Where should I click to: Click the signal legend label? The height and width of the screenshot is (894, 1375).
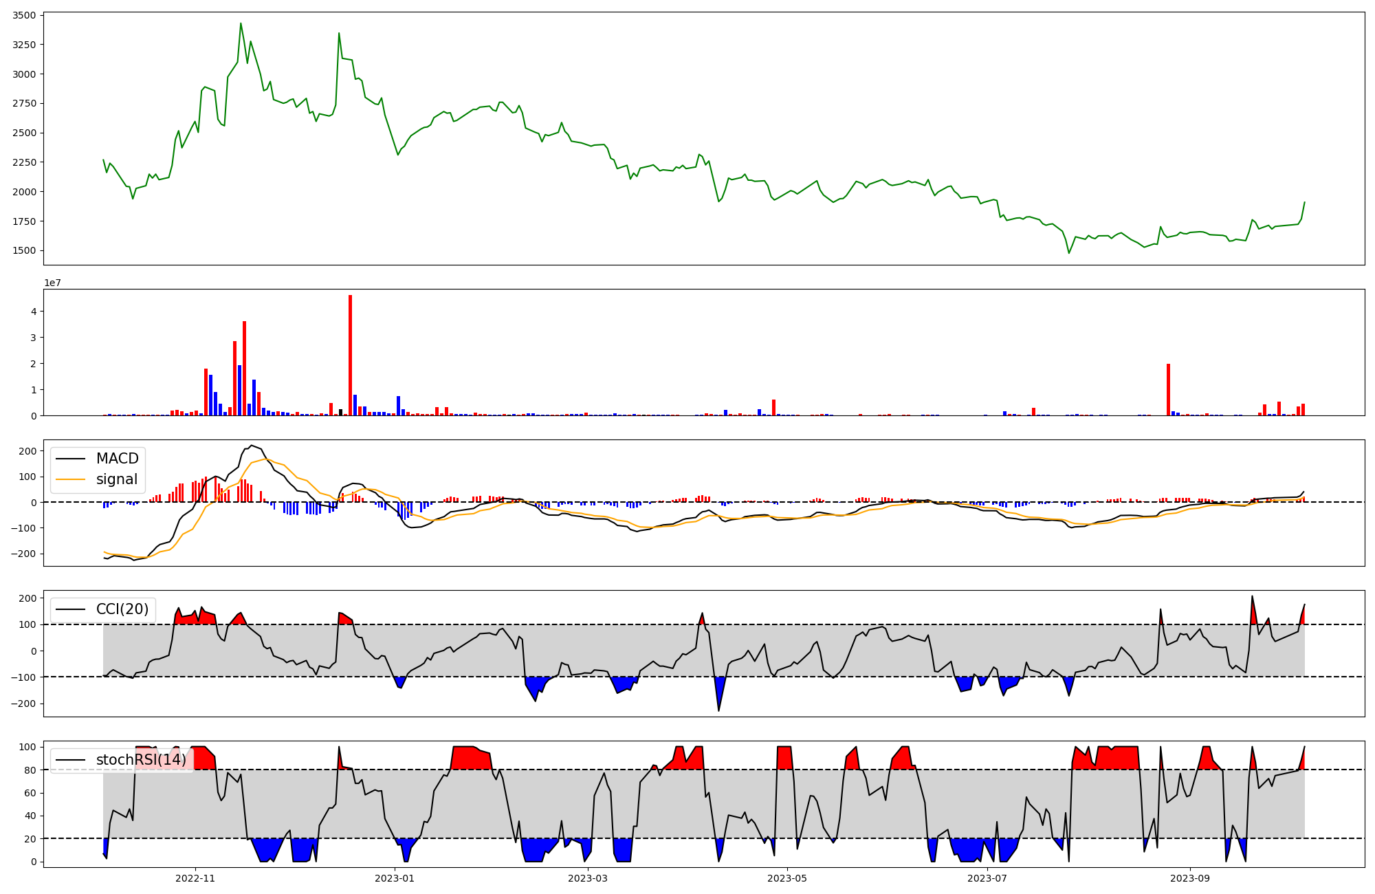pyautogui.click(x=117, y=479)
